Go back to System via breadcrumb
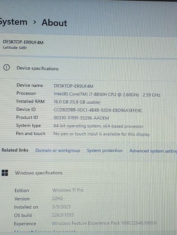 (x=13, y=22)
